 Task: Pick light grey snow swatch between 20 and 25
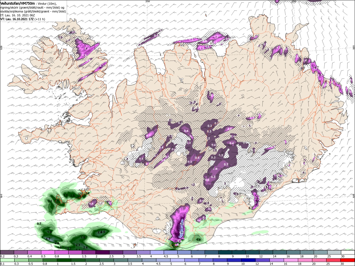pos(321,252)
